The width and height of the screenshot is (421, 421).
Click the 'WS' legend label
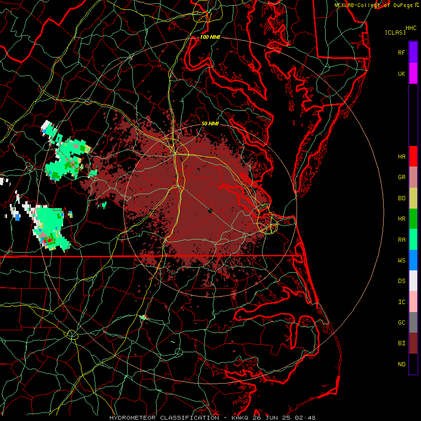[x=401, y=260]
